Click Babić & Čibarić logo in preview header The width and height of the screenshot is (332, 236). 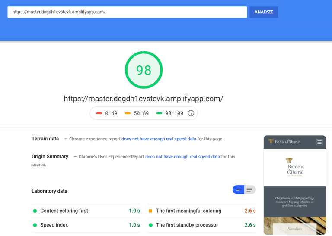point(284,142)
